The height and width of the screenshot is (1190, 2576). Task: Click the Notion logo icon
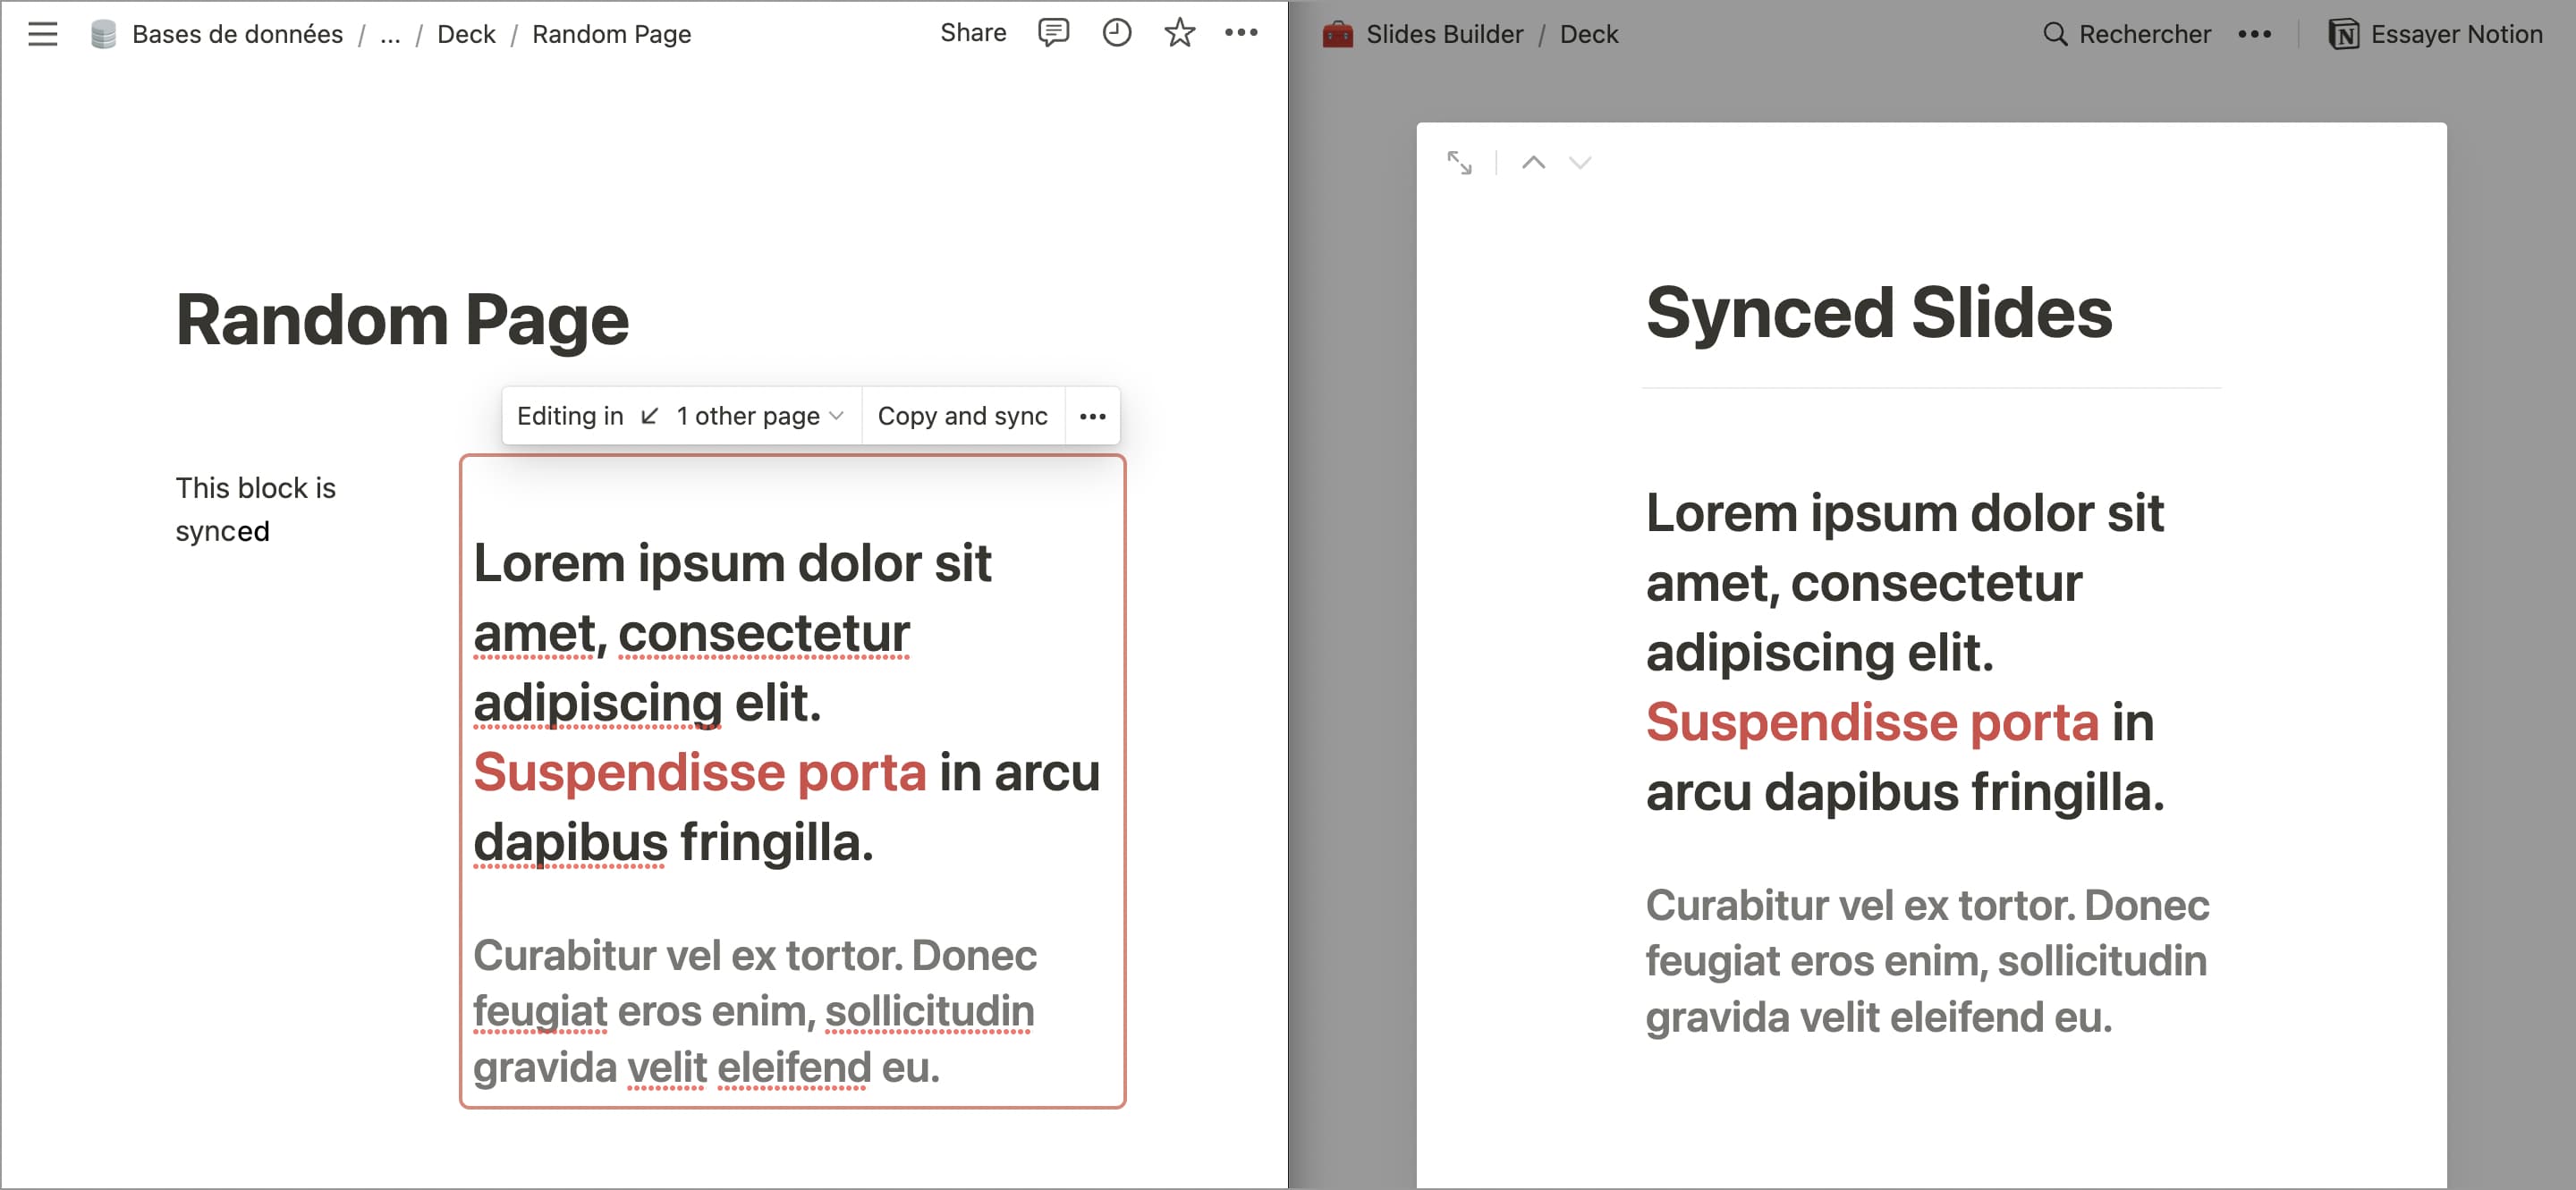[x=2344, y=34]
